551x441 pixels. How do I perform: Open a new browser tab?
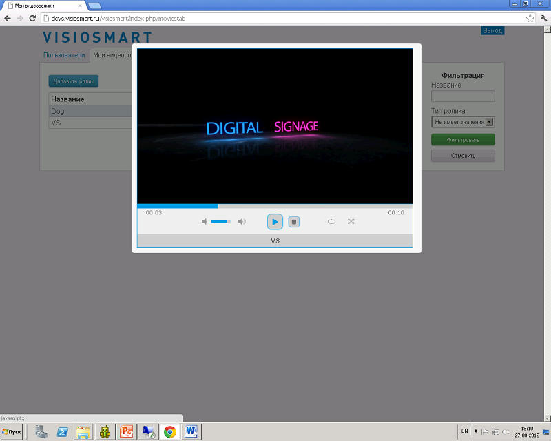(x=94, y=6)
